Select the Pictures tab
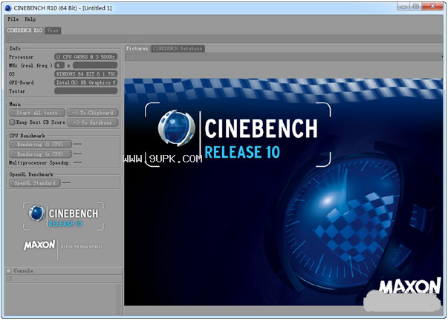This screenshot has height=321, width=448. tap(137, 48)
